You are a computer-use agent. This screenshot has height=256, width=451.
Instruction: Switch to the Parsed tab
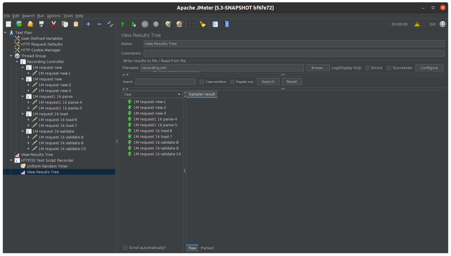pyautogui.click(x=207, y=248)
